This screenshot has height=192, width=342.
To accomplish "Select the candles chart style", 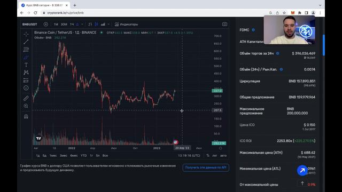I will [96, 24].
